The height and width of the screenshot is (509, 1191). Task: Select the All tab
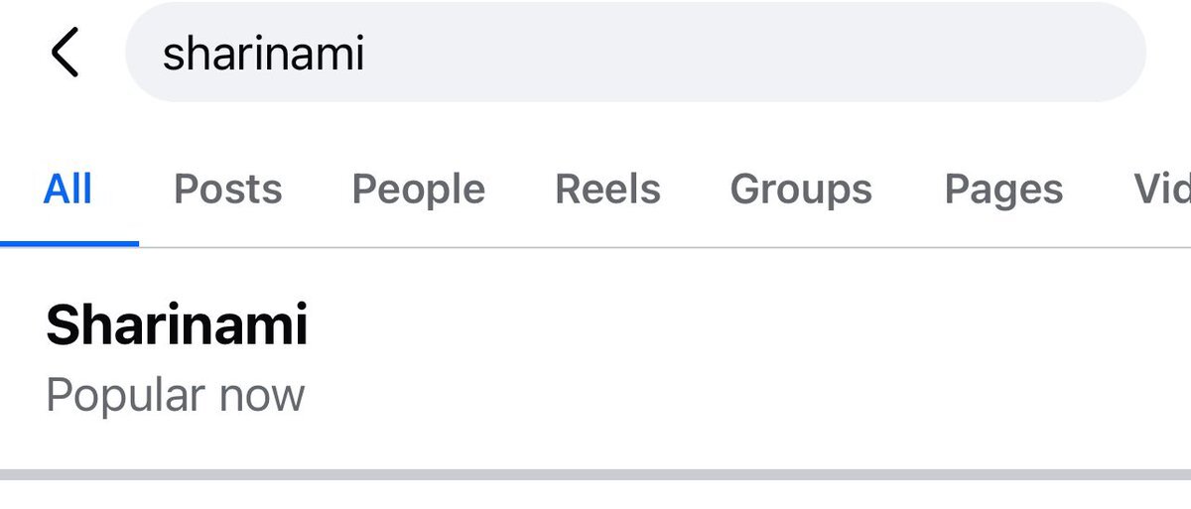click(68, 189)
